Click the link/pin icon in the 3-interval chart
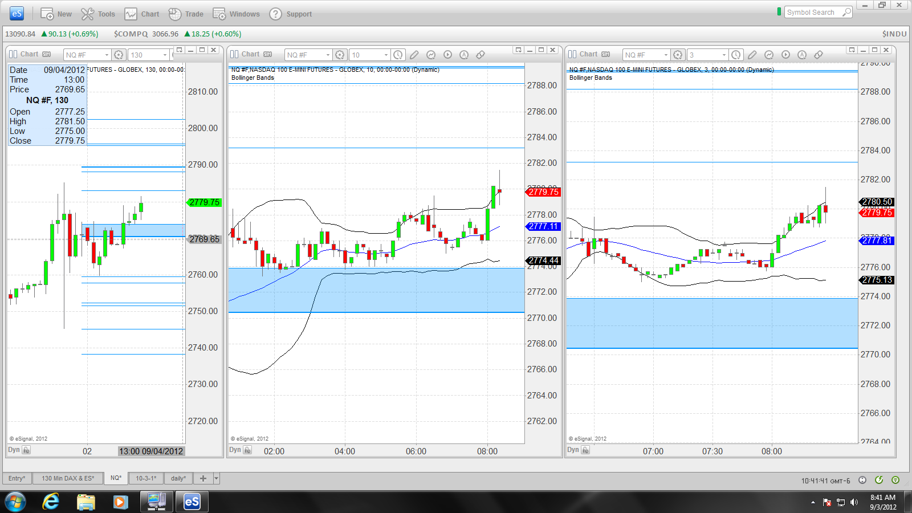This screenshot has height=513, width=912. click(x=819, y=55)
